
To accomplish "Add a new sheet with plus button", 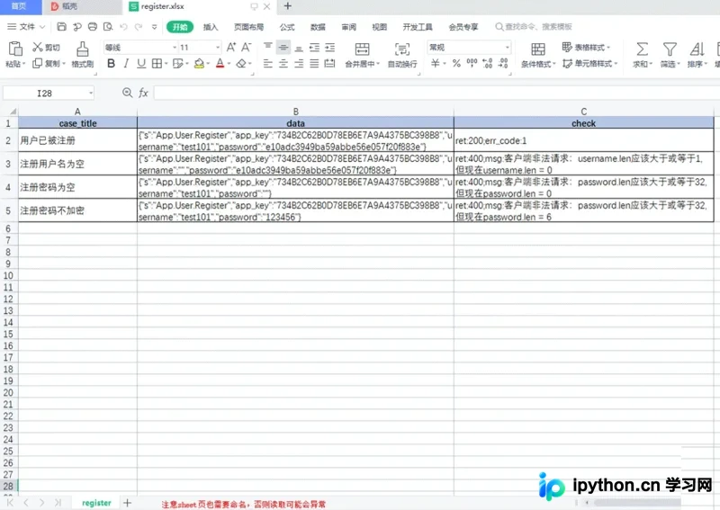I will (127, 503).
